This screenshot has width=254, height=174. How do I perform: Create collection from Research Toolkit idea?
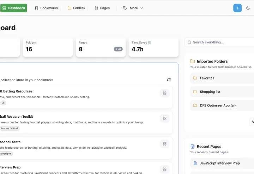click(165, 118)
